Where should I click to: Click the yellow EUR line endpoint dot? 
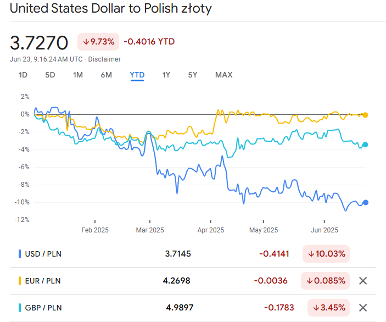tap(366, 115)
